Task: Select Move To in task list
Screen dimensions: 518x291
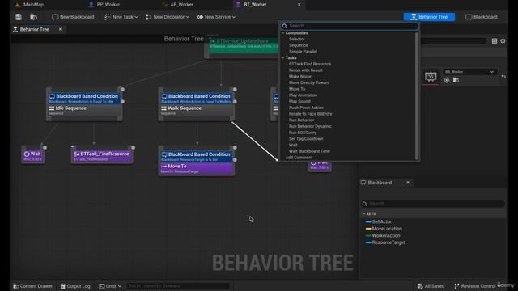Action: pos(297,89)
